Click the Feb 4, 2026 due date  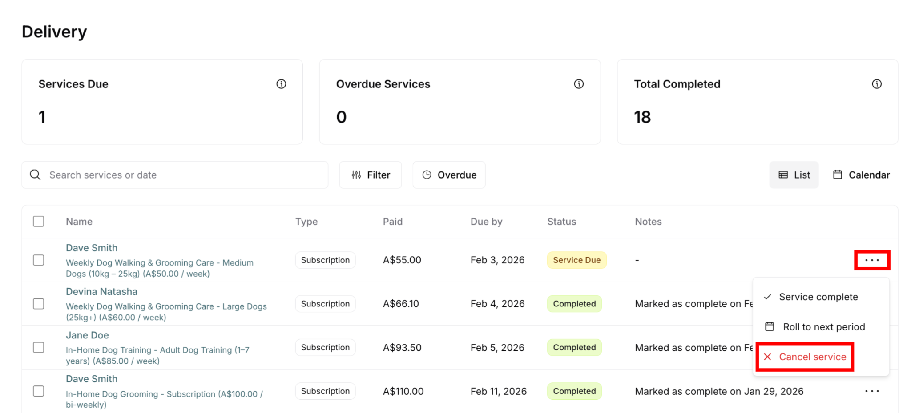[497, 304]
